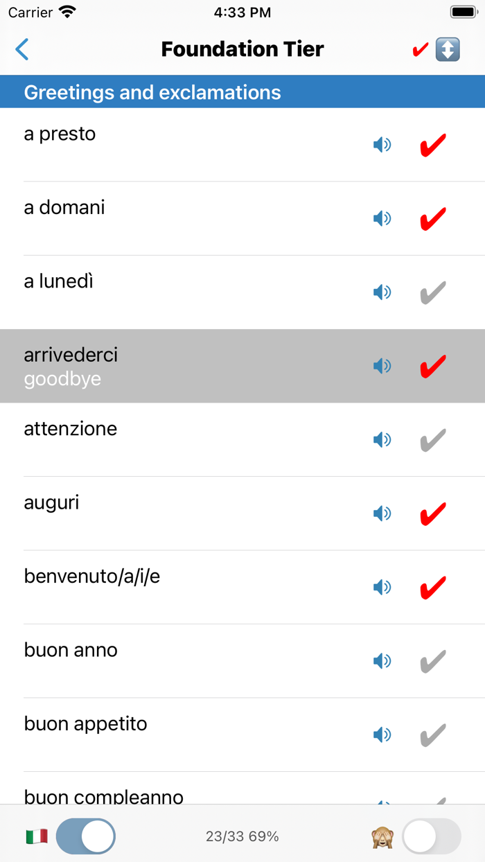Tap the "23/33 69%" progress indicator

(242, 836)
